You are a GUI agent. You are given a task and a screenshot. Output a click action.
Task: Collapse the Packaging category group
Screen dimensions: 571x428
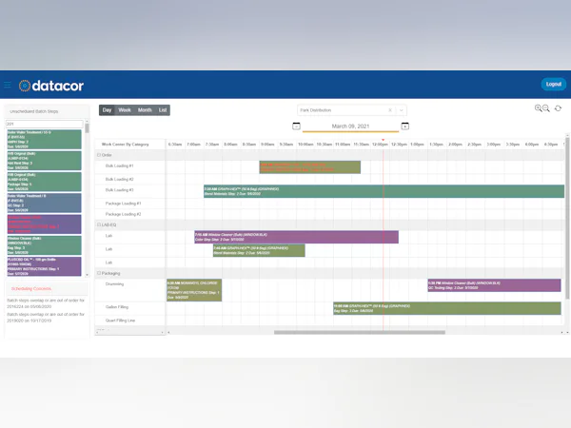tap(98, 273)
